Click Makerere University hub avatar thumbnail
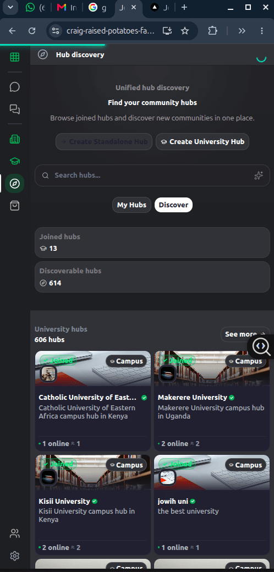The height and width of the screenshot is (572, 274). tap(167, 374)
